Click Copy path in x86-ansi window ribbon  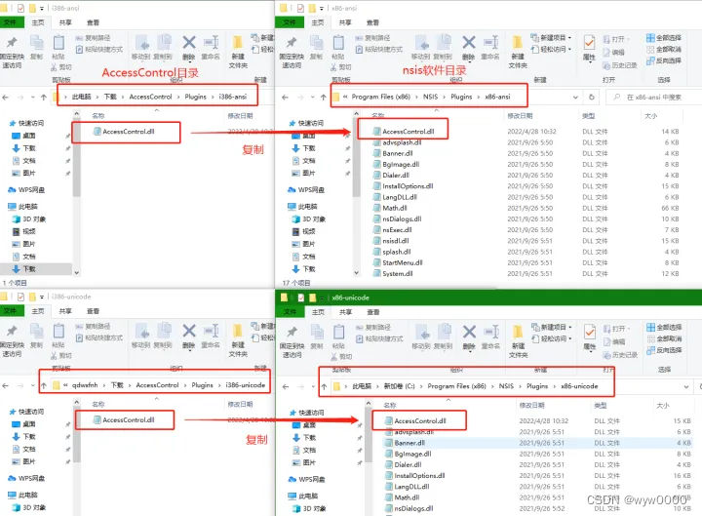372,38
